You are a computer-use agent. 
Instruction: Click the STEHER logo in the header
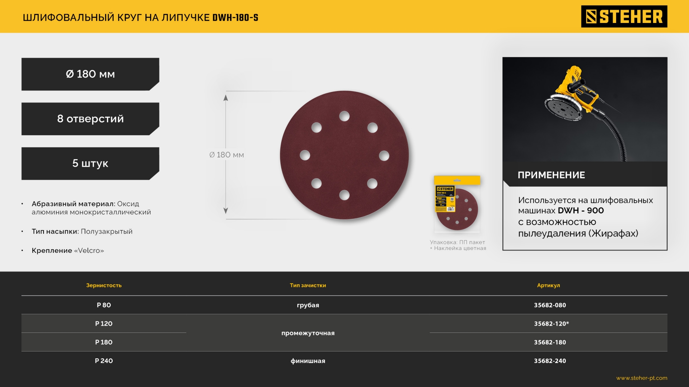624,16
